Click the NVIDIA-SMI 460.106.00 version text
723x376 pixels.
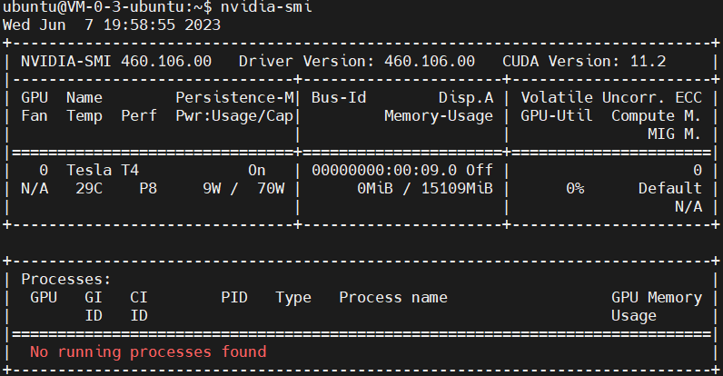click(116, 61)
